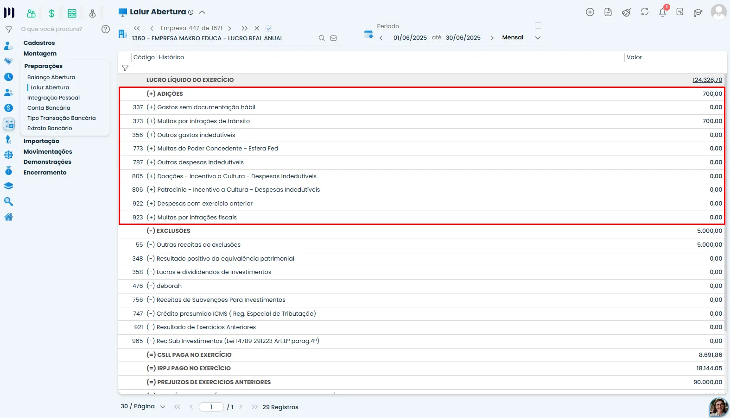Click the home icon in left sidebar

[x=8, y=217]
